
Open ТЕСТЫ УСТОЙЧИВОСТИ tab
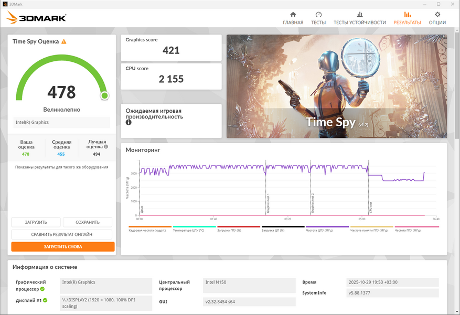pyautogui.click(x=360, y=18)
